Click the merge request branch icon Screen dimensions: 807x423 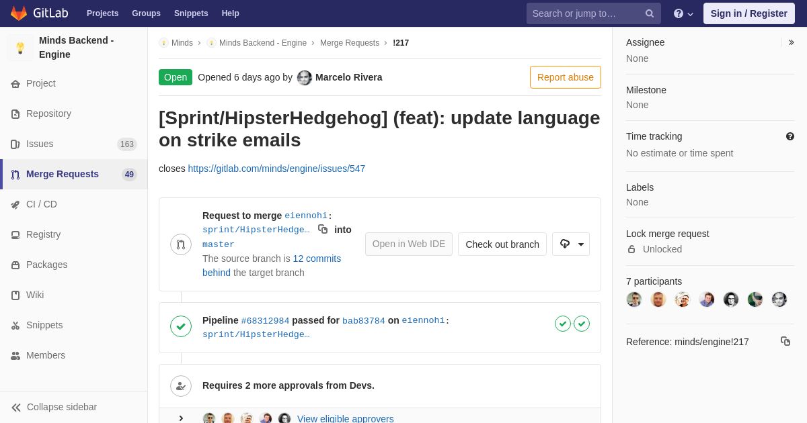(181, 244)
